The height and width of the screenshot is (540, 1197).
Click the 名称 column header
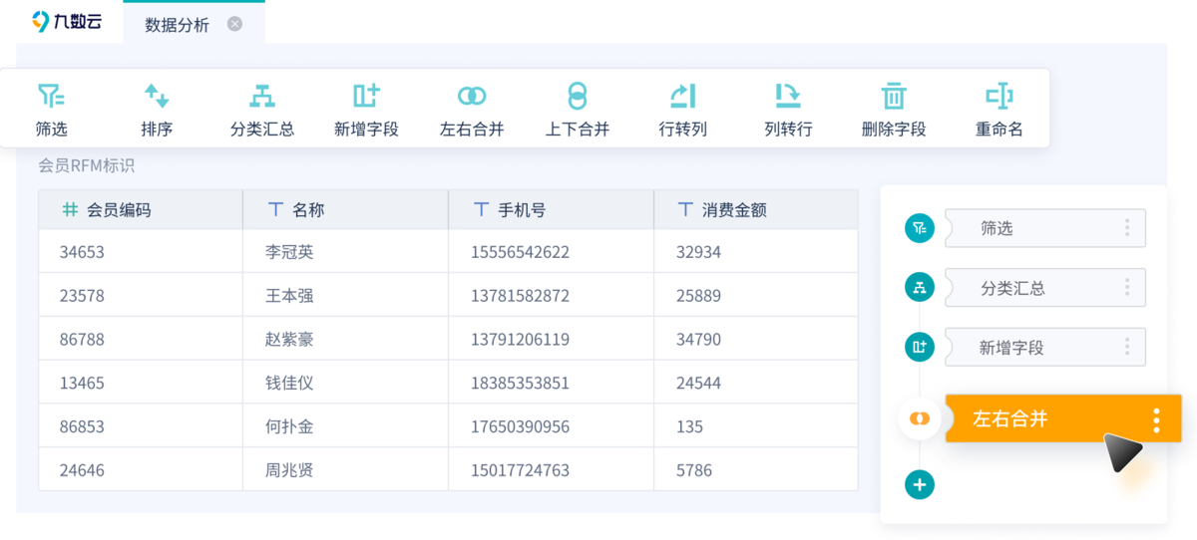pyautogui.click(x=345, y=210)
